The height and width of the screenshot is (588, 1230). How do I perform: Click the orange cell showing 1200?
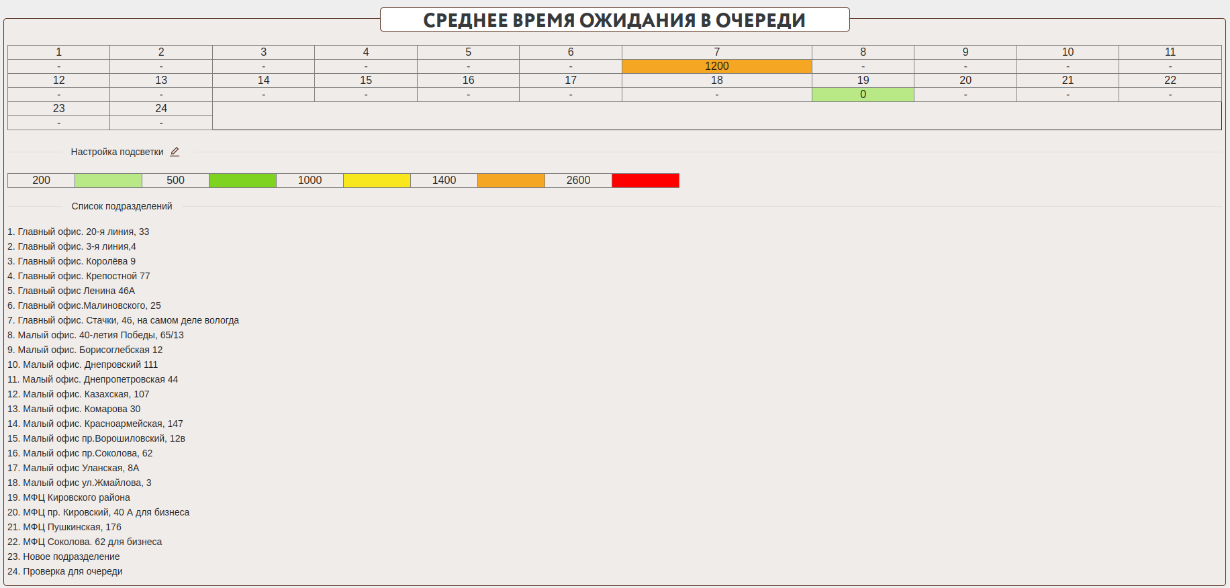(x=716, y=66)
